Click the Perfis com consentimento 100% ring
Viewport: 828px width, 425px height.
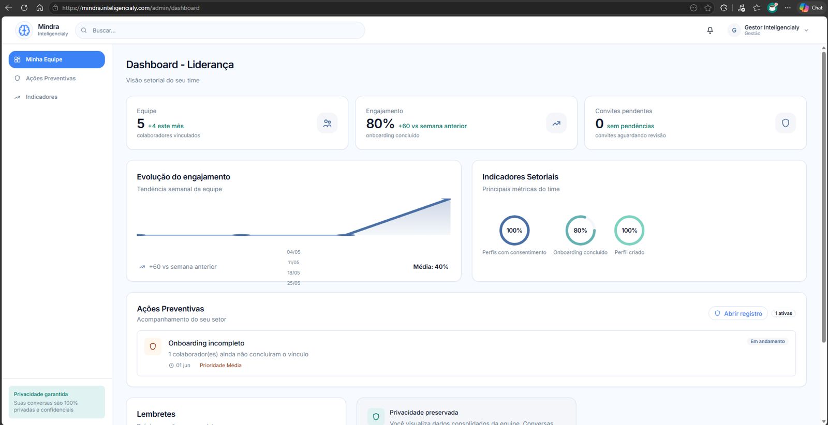point(514,231)
